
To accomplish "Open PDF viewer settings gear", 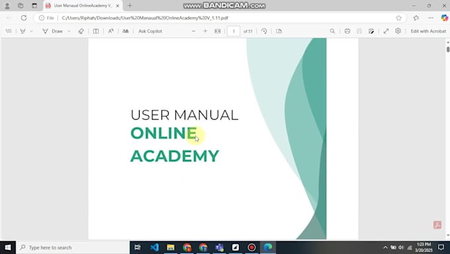I will pos(398,30).
